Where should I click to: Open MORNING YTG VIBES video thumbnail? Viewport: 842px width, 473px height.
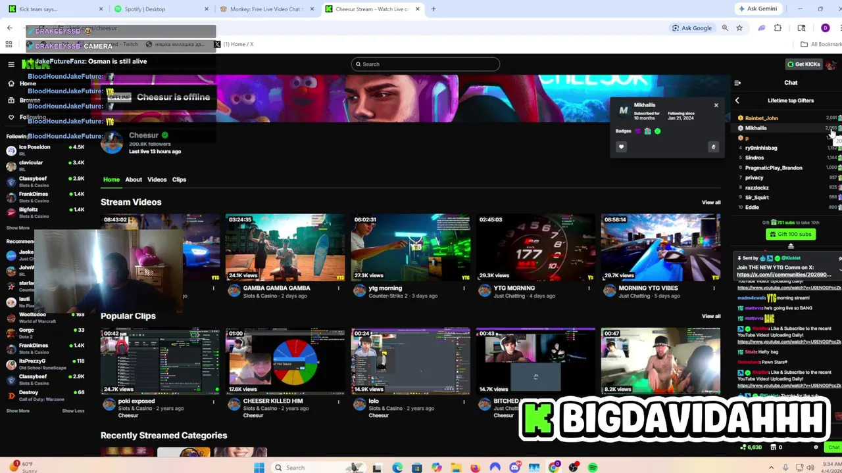click(660, 248)
